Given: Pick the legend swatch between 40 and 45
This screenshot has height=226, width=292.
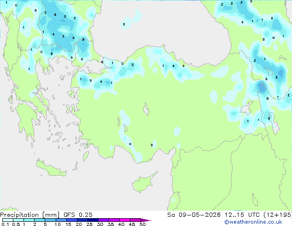Looking at the screenshot, I should tap(125, 220).
